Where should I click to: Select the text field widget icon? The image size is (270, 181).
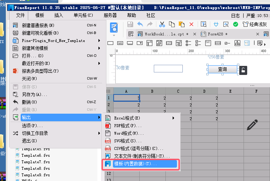[110, 43]
